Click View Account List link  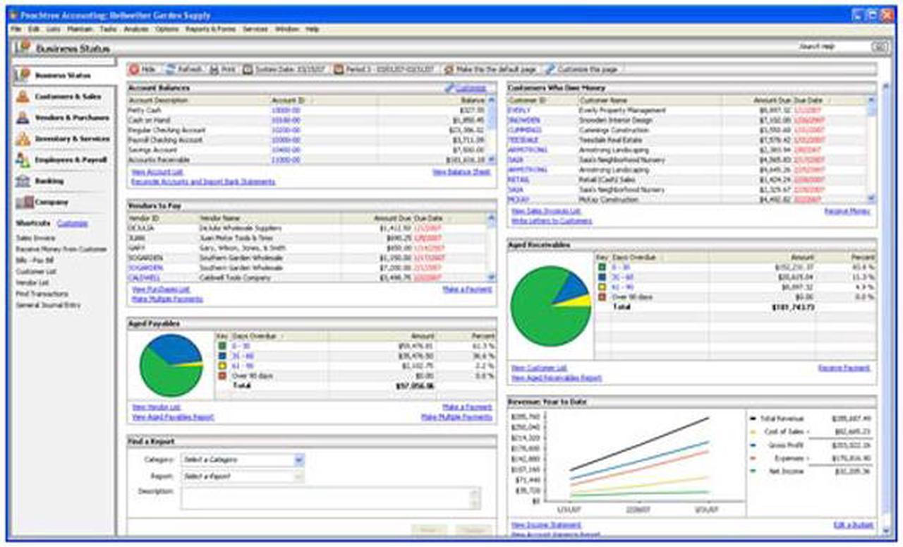(x=157, y=172)
